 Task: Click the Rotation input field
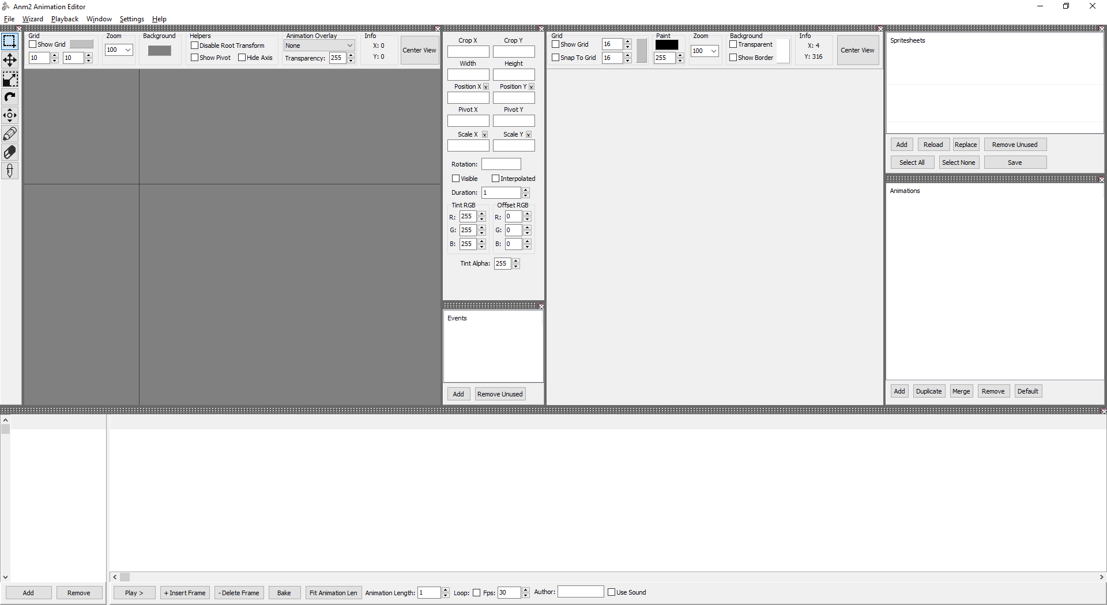pos(501,164)
